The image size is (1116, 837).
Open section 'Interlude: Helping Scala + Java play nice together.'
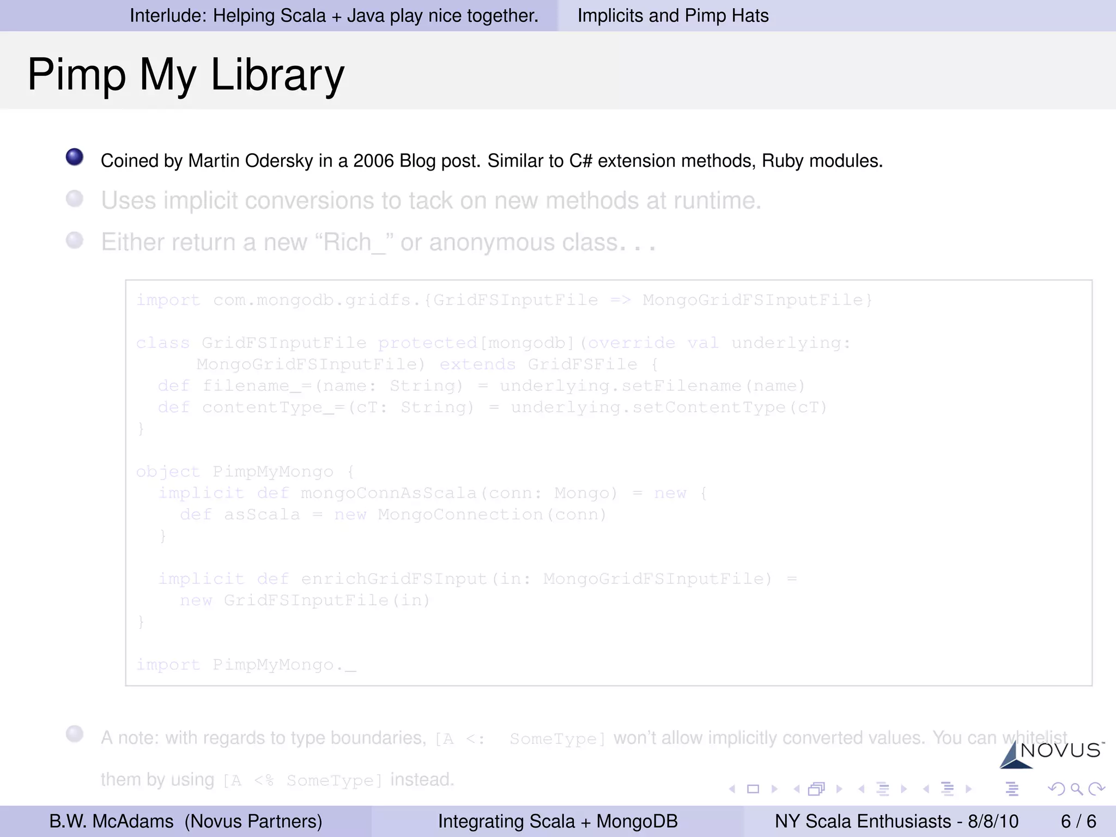[334, 15]
